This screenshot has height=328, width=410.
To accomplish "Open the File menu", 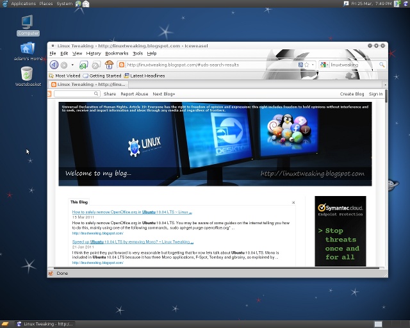I will point(53,53).
